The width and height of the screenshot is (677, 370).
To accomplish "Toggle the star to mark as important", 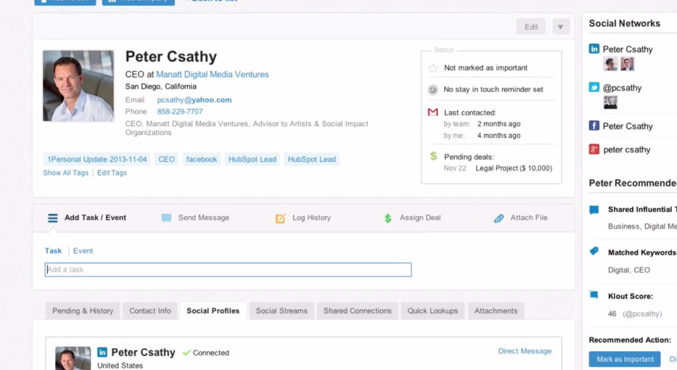I will [x=433, y=68].
